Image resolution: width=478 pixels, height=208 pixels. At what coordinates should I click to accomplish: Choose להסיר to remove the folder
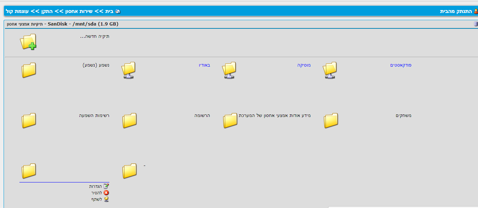97,193
